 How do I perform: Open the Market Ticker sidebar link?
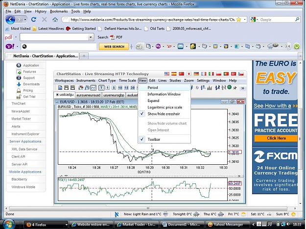[21, 119]
